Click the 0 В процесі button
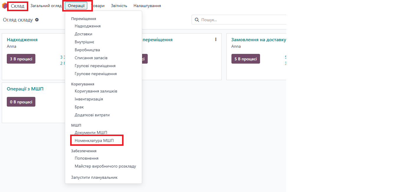The image size is (398, 192). point(21,102)
